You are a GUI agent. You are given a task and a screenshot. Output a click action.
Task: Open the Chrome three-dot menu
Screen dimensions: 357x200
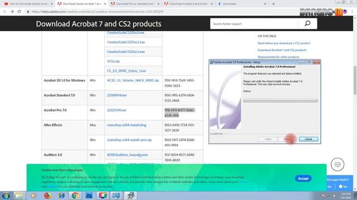(x=352, y=11)
